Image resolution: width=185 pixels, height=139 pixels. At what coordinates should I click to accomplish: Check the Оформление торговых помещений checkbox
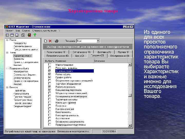50,80
